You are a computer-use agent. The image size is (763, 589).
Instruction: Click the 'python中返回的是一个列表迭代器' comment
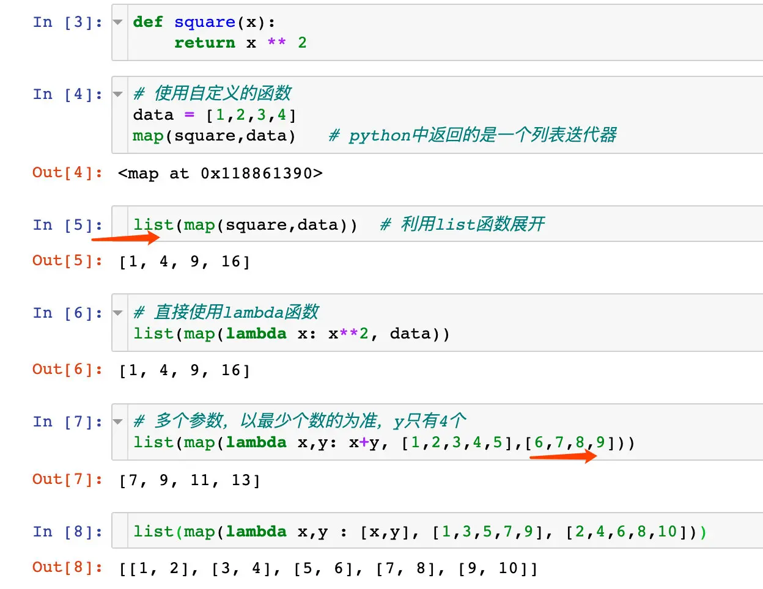[x=473, y=135]
